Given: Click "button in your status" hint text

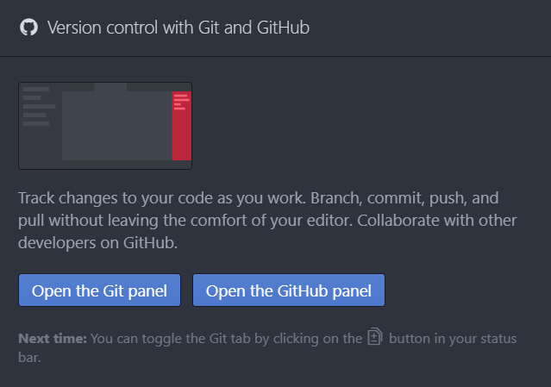Looking at the screenshot, I should (454, 338).
